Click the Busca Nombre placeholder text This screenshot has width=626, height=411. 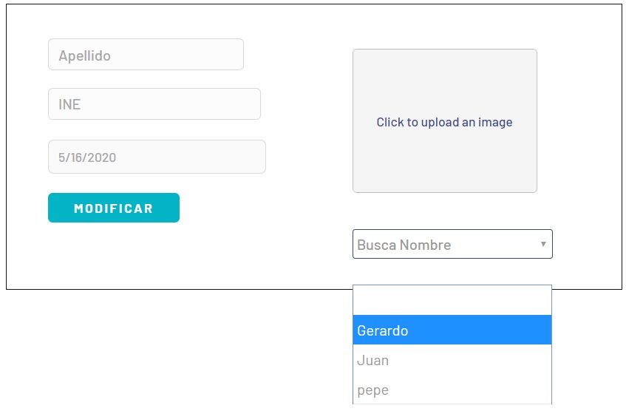tap(404, 245)
